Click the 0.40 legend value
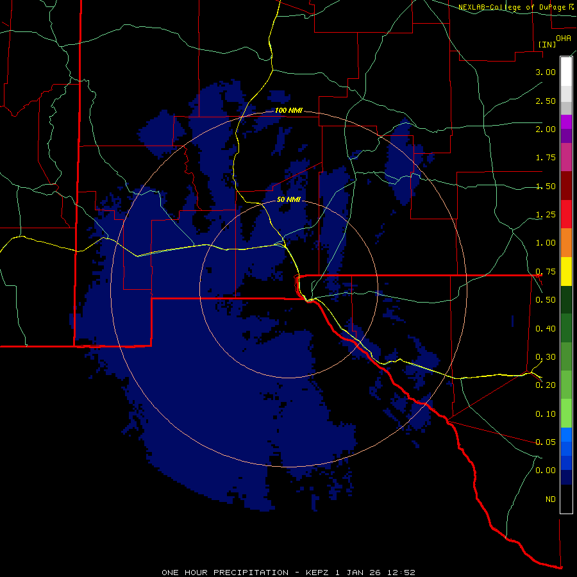The width and height of the screenshot is (577, 577). pos(546,329)
